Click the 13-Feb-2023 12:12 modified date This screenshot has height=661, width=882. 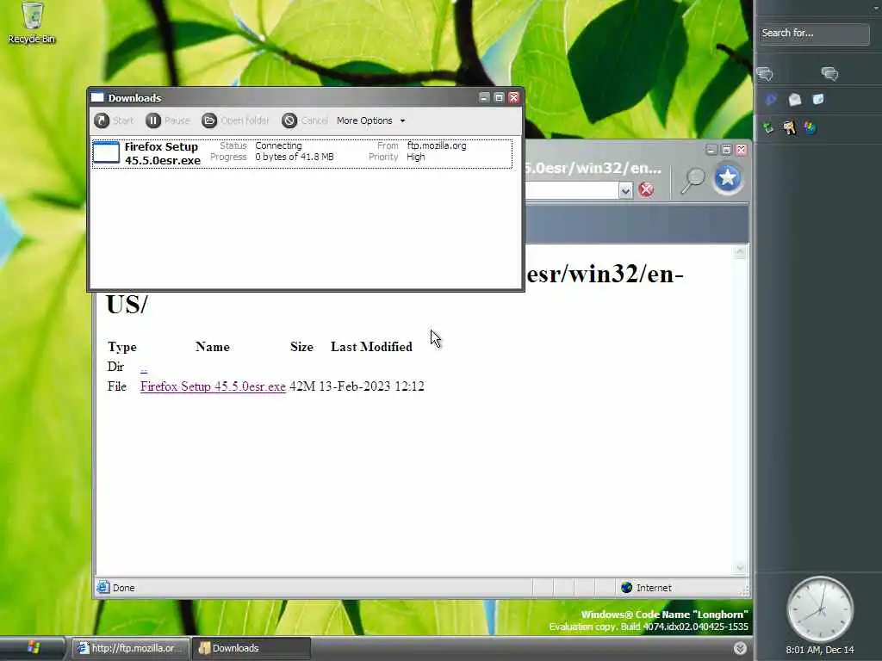coord(371,386)
